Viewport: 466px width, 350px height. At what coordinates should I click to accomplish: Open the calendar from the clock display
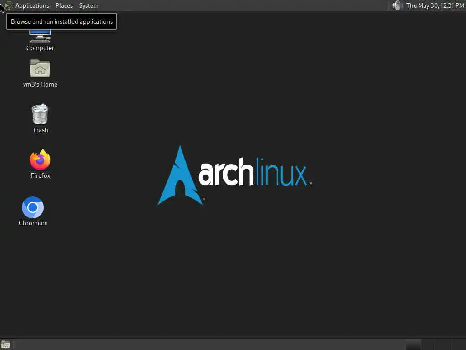[435, 5]
